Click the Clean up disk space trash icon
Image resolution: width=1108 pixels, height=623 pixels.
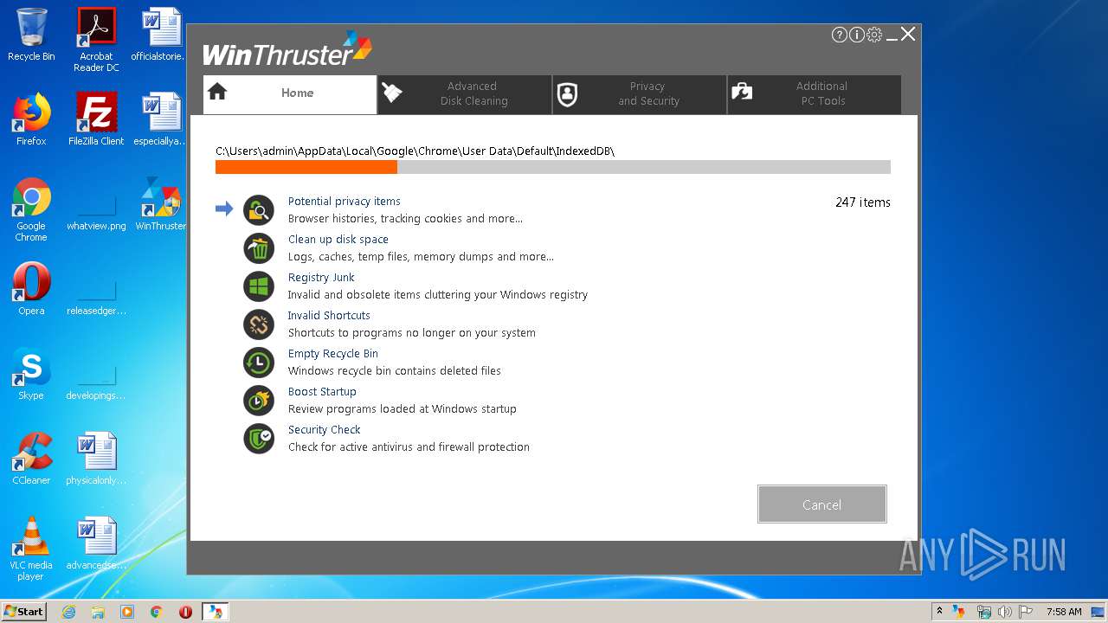tap(259, 248)
